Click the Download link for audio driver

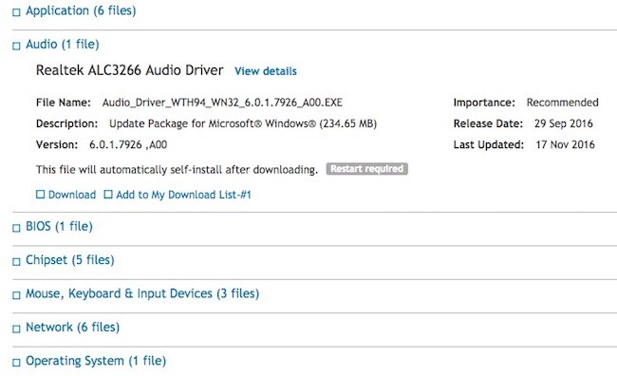[x=72, y=195]
